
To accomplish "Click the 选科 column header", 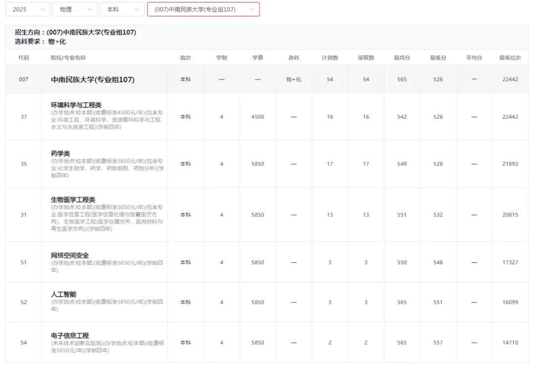I will pos(294,58).
